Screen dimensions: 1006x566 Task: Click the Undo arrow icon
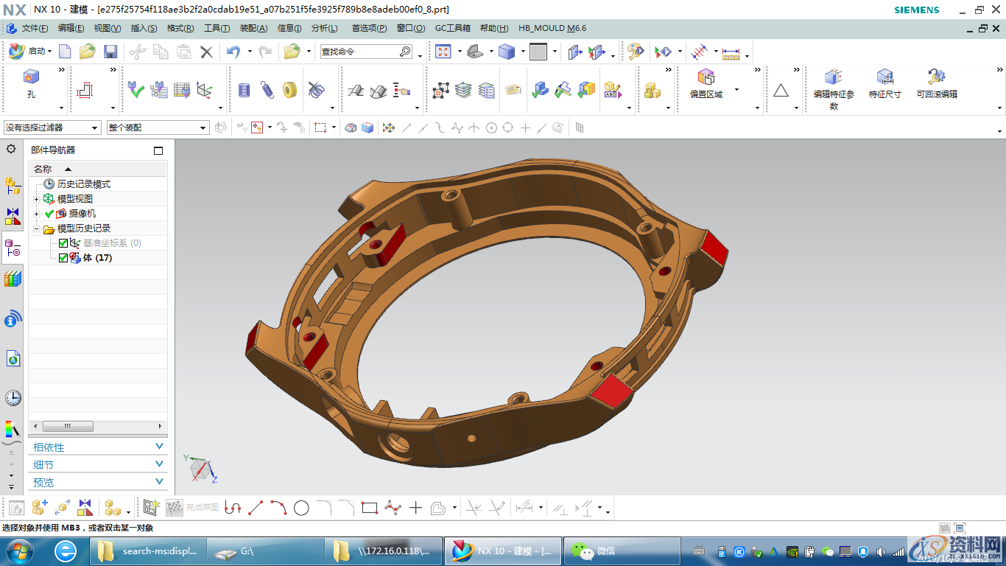233,52
